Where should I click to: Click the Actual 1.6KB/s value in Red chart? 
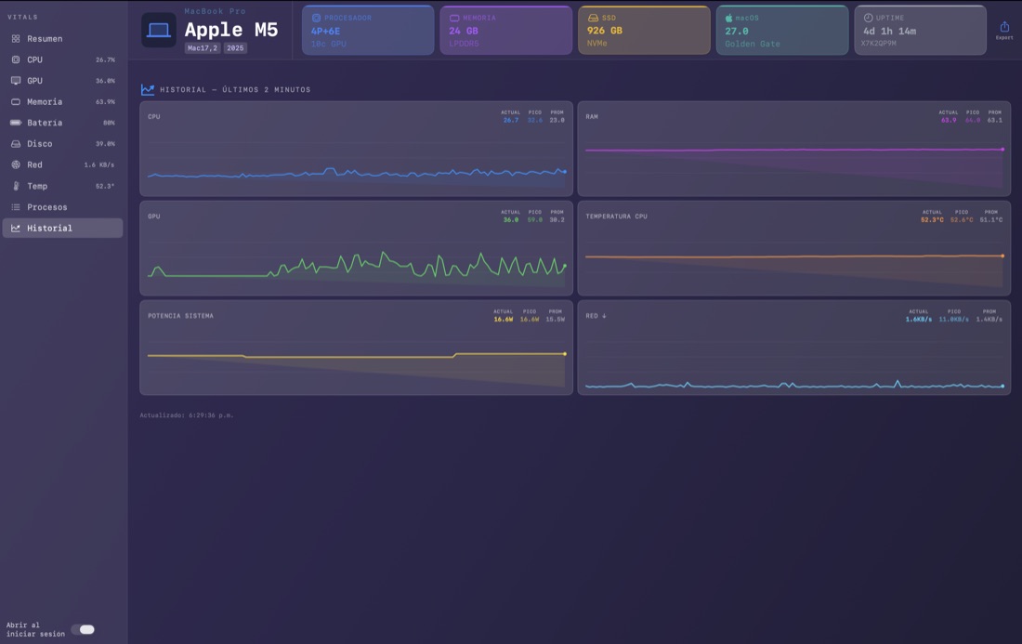(918, 320)
